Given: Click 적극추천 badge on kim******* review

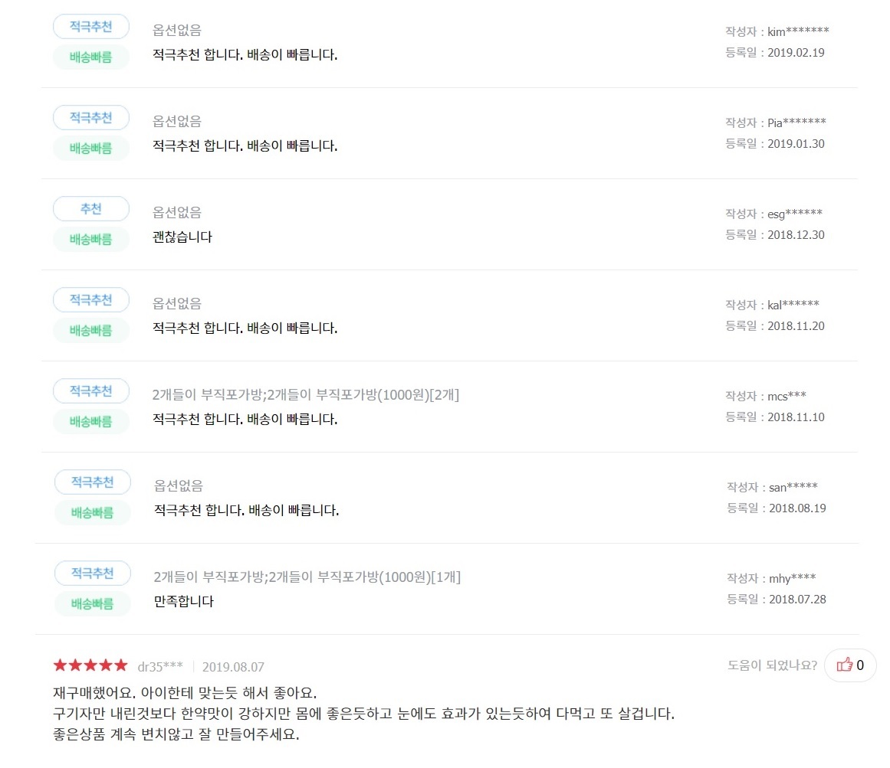Looking at the screenshot, I should (91, 27).
